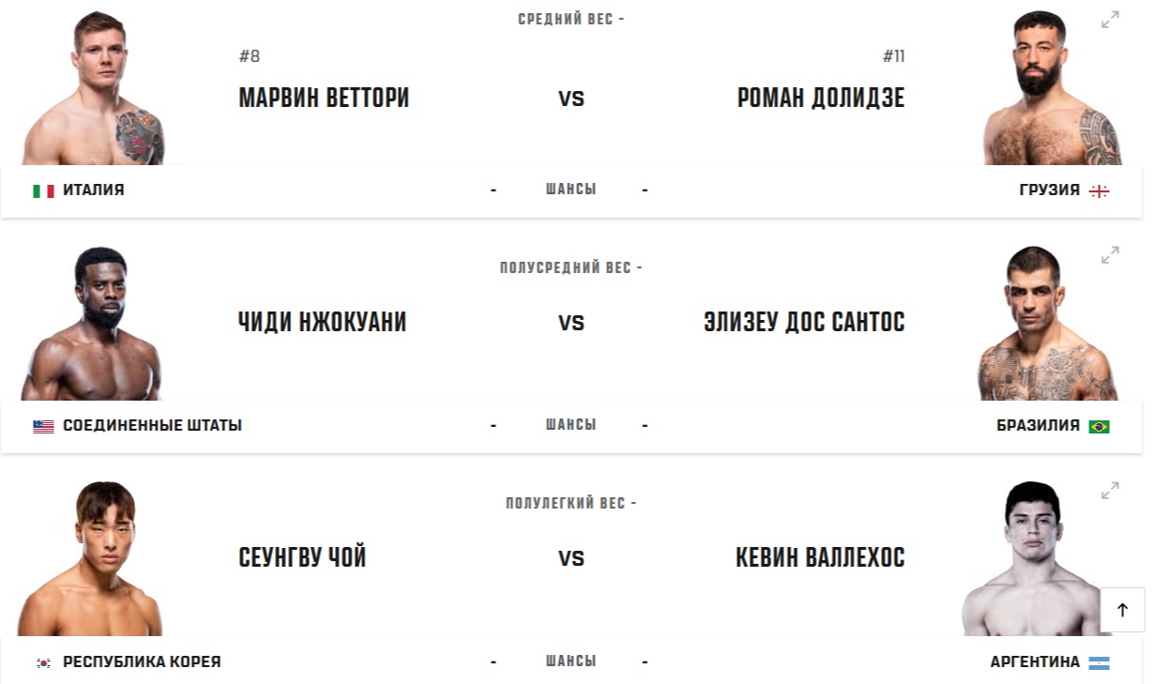Screen dimensions: 1156x684
Task: Expand the Choi vs Vallejos fight card
Action: point(1110,490)
